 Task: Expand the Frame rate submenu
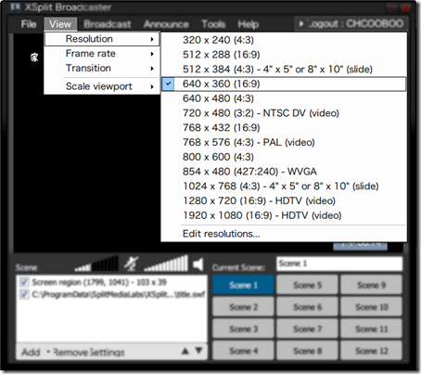(x=102, y=54)
